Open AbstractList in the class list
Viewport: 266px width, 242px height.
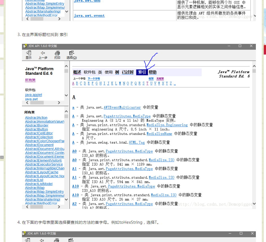click(x=34, y=180)
